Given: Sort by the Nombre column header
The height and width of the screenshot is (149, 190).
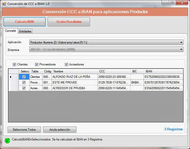Looking at the screenshot, I should click(x=75, y=71).
